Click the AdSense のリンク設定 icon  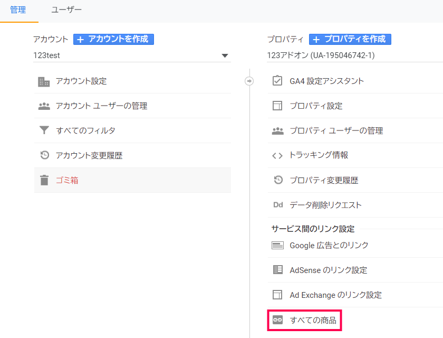(278, 269)
